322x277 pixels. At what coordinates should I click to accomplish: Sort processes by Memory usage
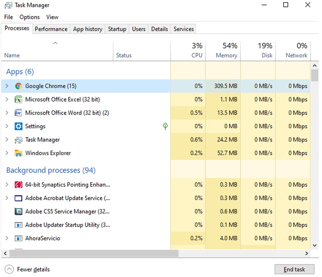pos(223,51)
